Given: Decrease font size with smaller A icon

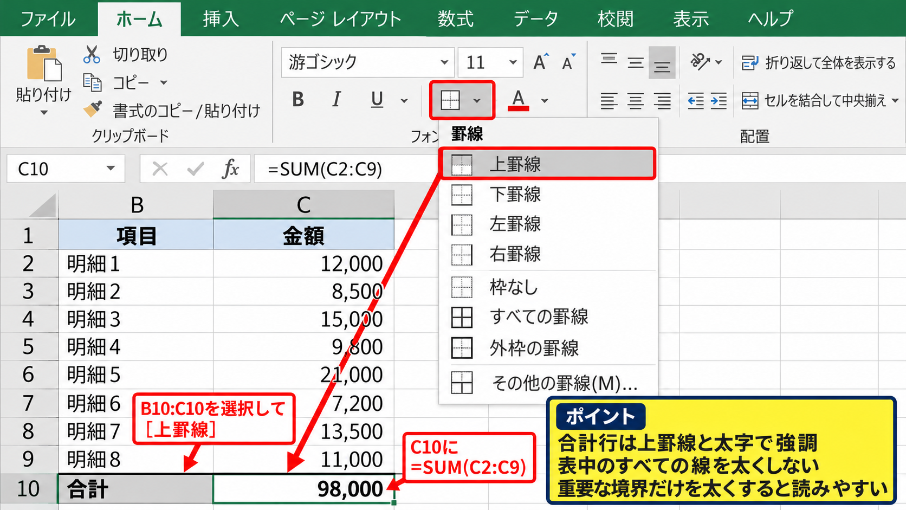Looking at the screenshot, I should click(x=568, y=62).
